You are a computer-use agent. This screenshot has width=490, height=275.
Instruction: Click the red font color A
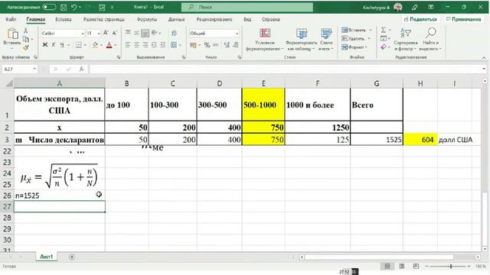click(109, 45)
